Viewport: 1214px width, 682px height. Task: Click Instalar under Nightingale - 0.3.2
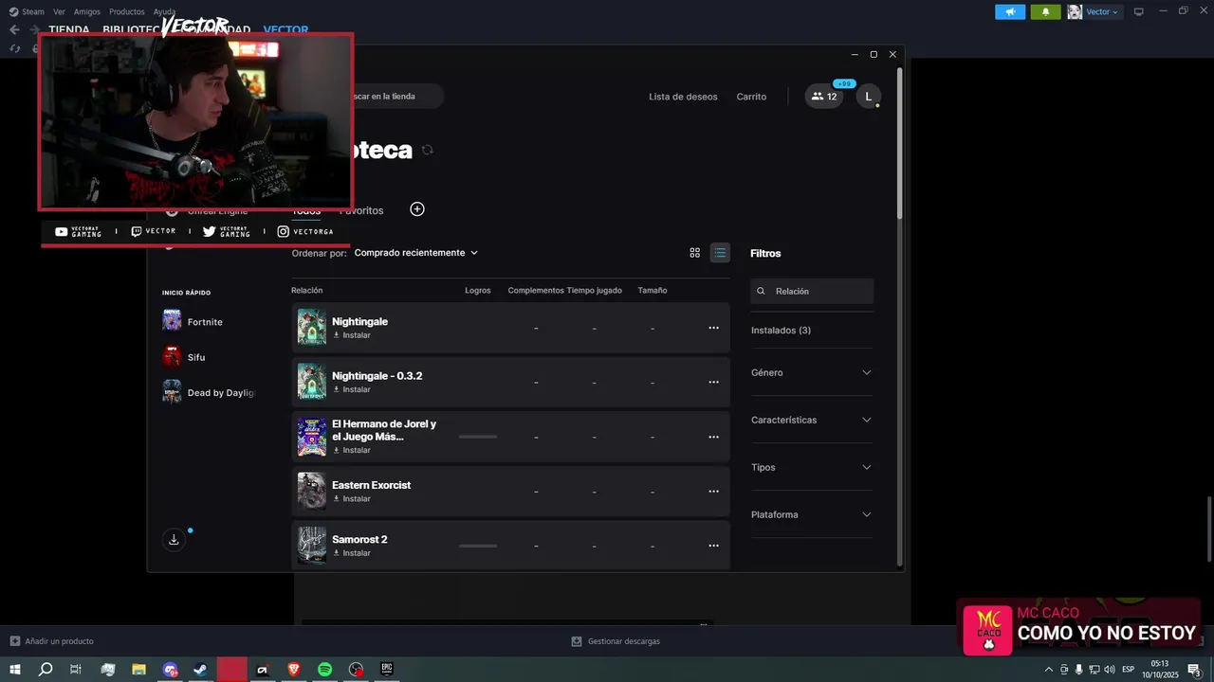pyautogui.click(x=352, y=389)
